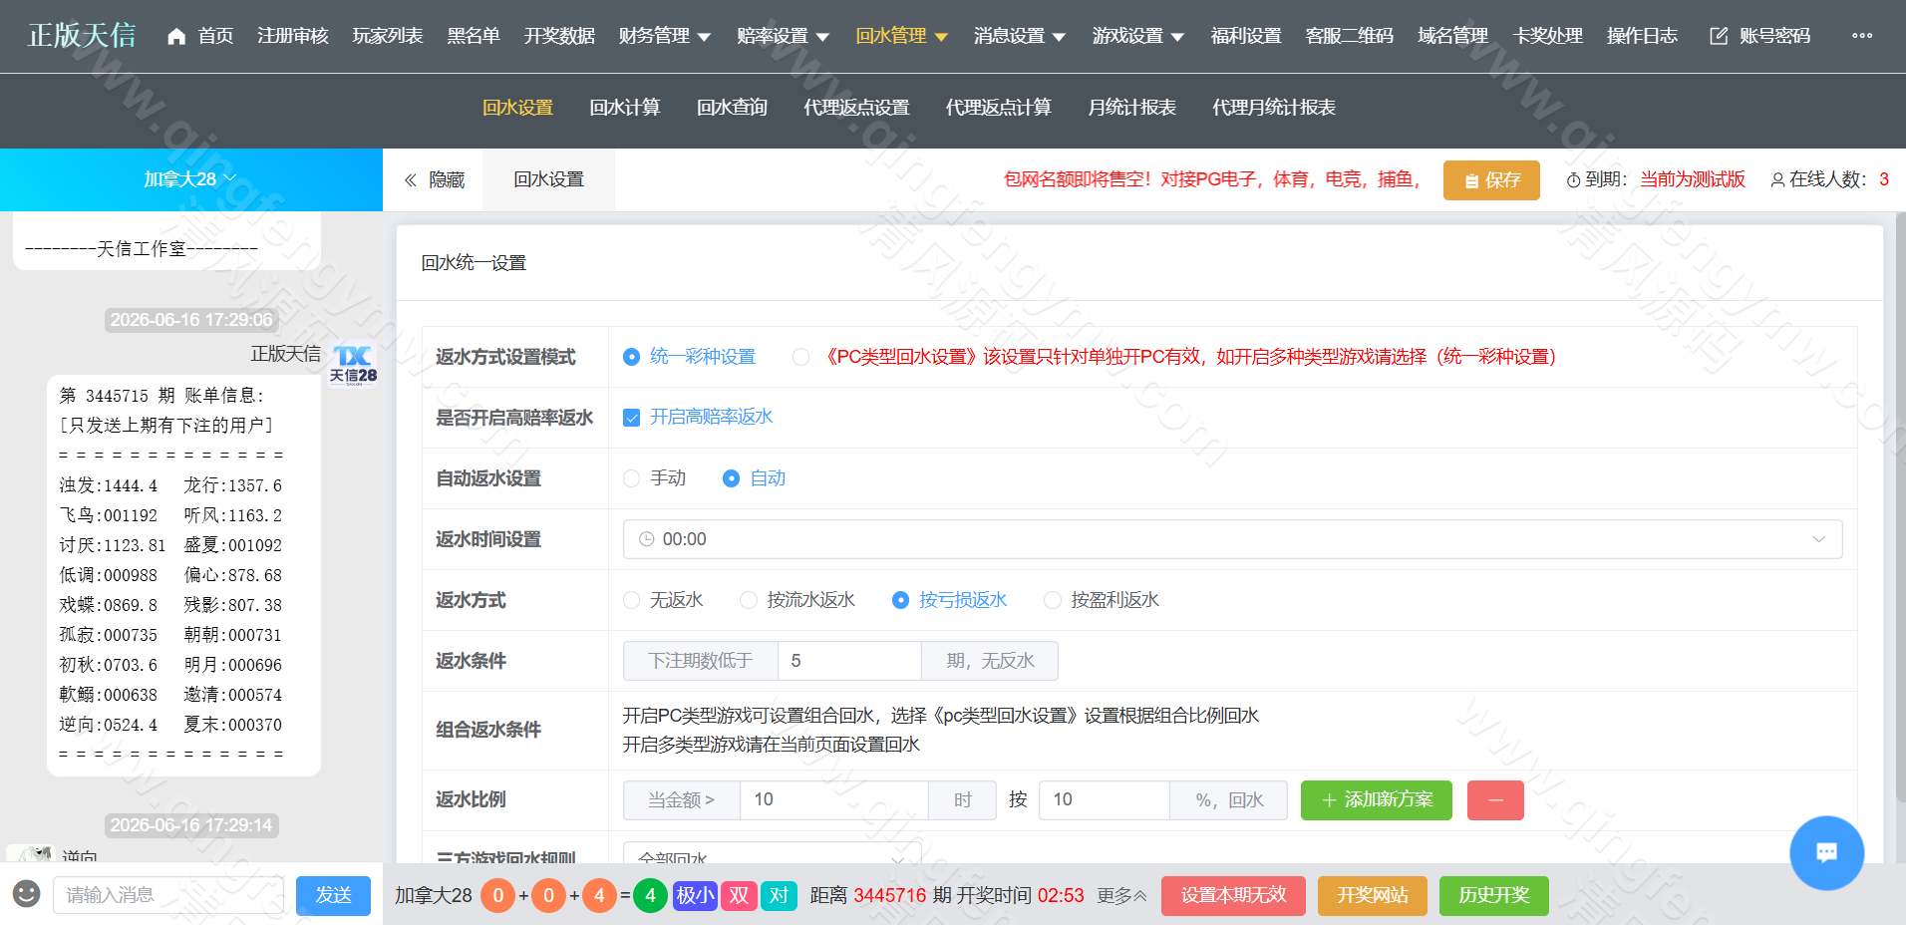Open 回水管理 dropdown menu
The width and height of the screenshot is (1906, 925).
click(901, 36)
